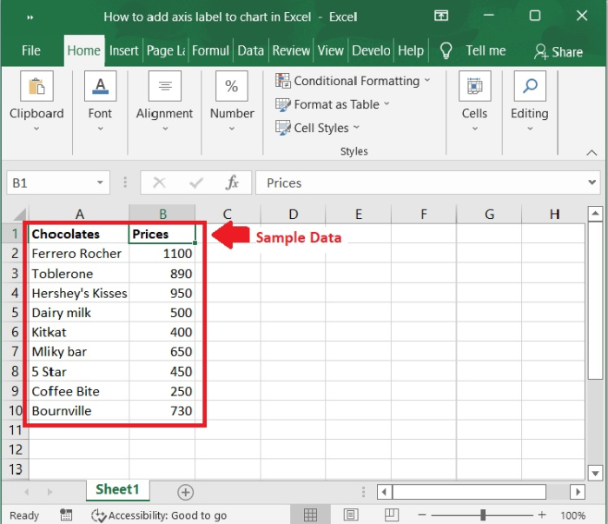Click the macro recording icon in status bar
608x524 pixels.
click(66, 515)
